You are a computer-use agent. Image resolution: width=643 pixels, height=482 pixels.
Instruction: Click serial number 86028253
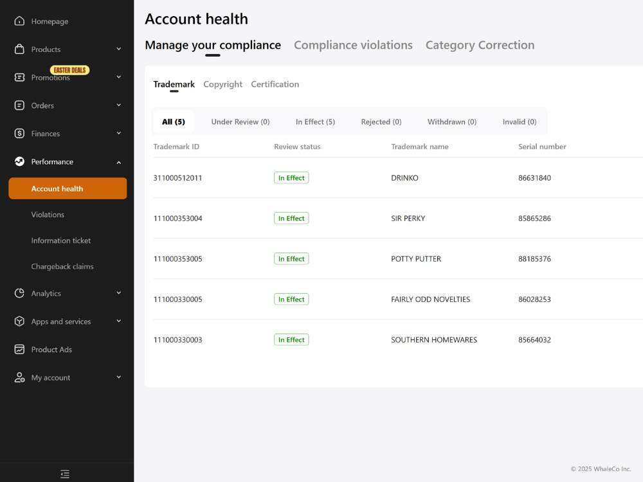click(x=534, y=299)
